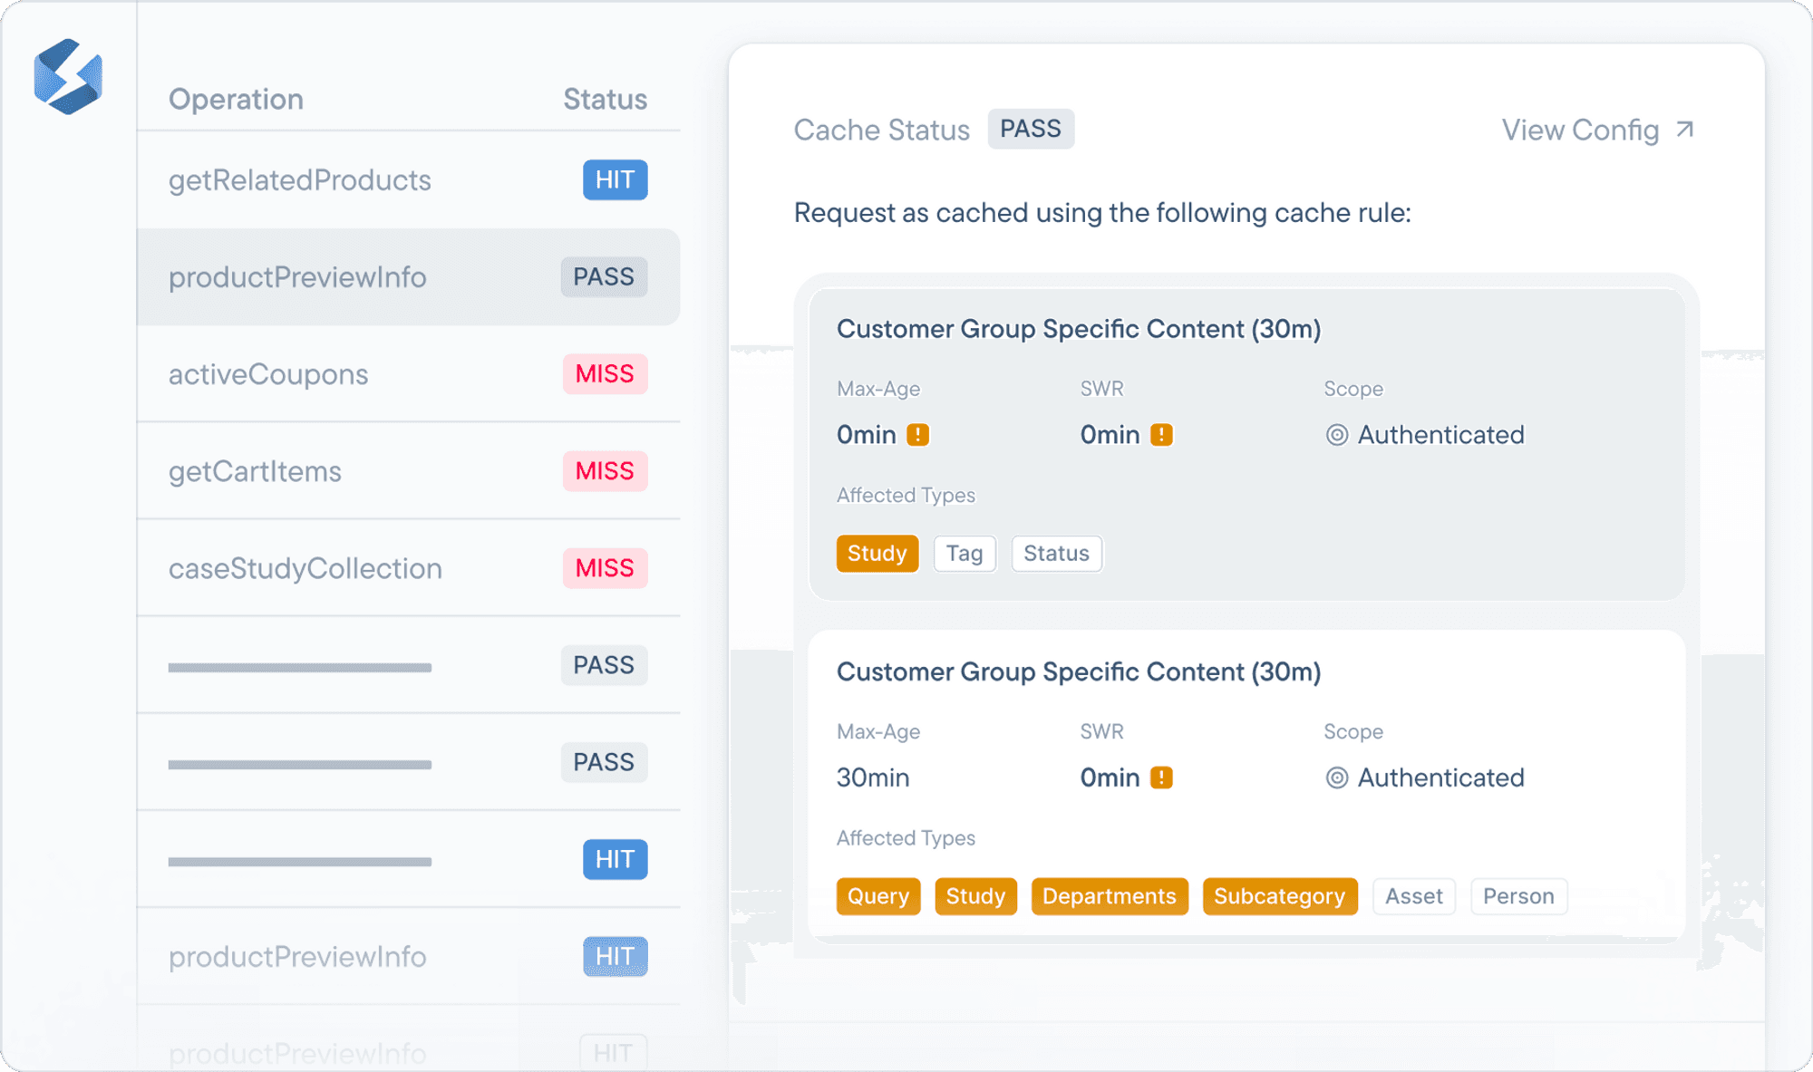Click the warning icon beside SWR in first rule
Screen dimensions: 1813x1072
coord(1161,435)
